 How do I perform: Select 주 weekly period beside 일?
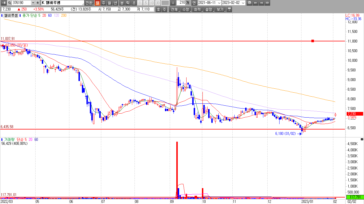tap(103, 3)
